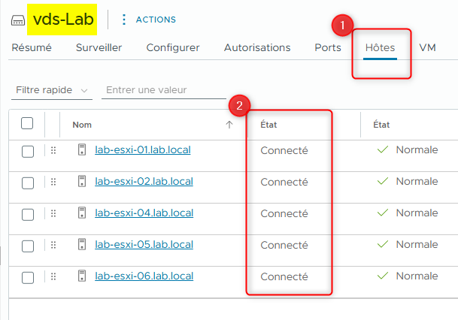The image size is (458, 320).
Task: Expand the Filtre rapide dropdown
Action: point(52,90)
